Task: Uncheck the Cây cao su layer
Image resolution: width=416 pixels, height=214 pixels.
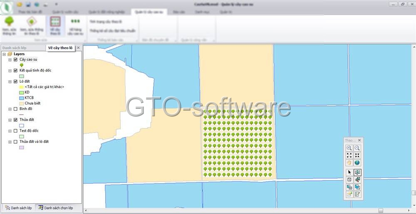Action: coord(15,59)
